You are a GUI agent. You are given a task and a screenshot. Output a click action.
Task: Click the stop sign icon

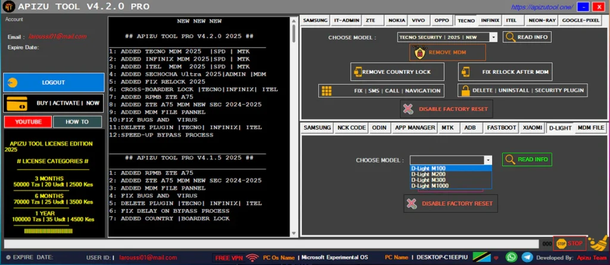tap(561, 244)
